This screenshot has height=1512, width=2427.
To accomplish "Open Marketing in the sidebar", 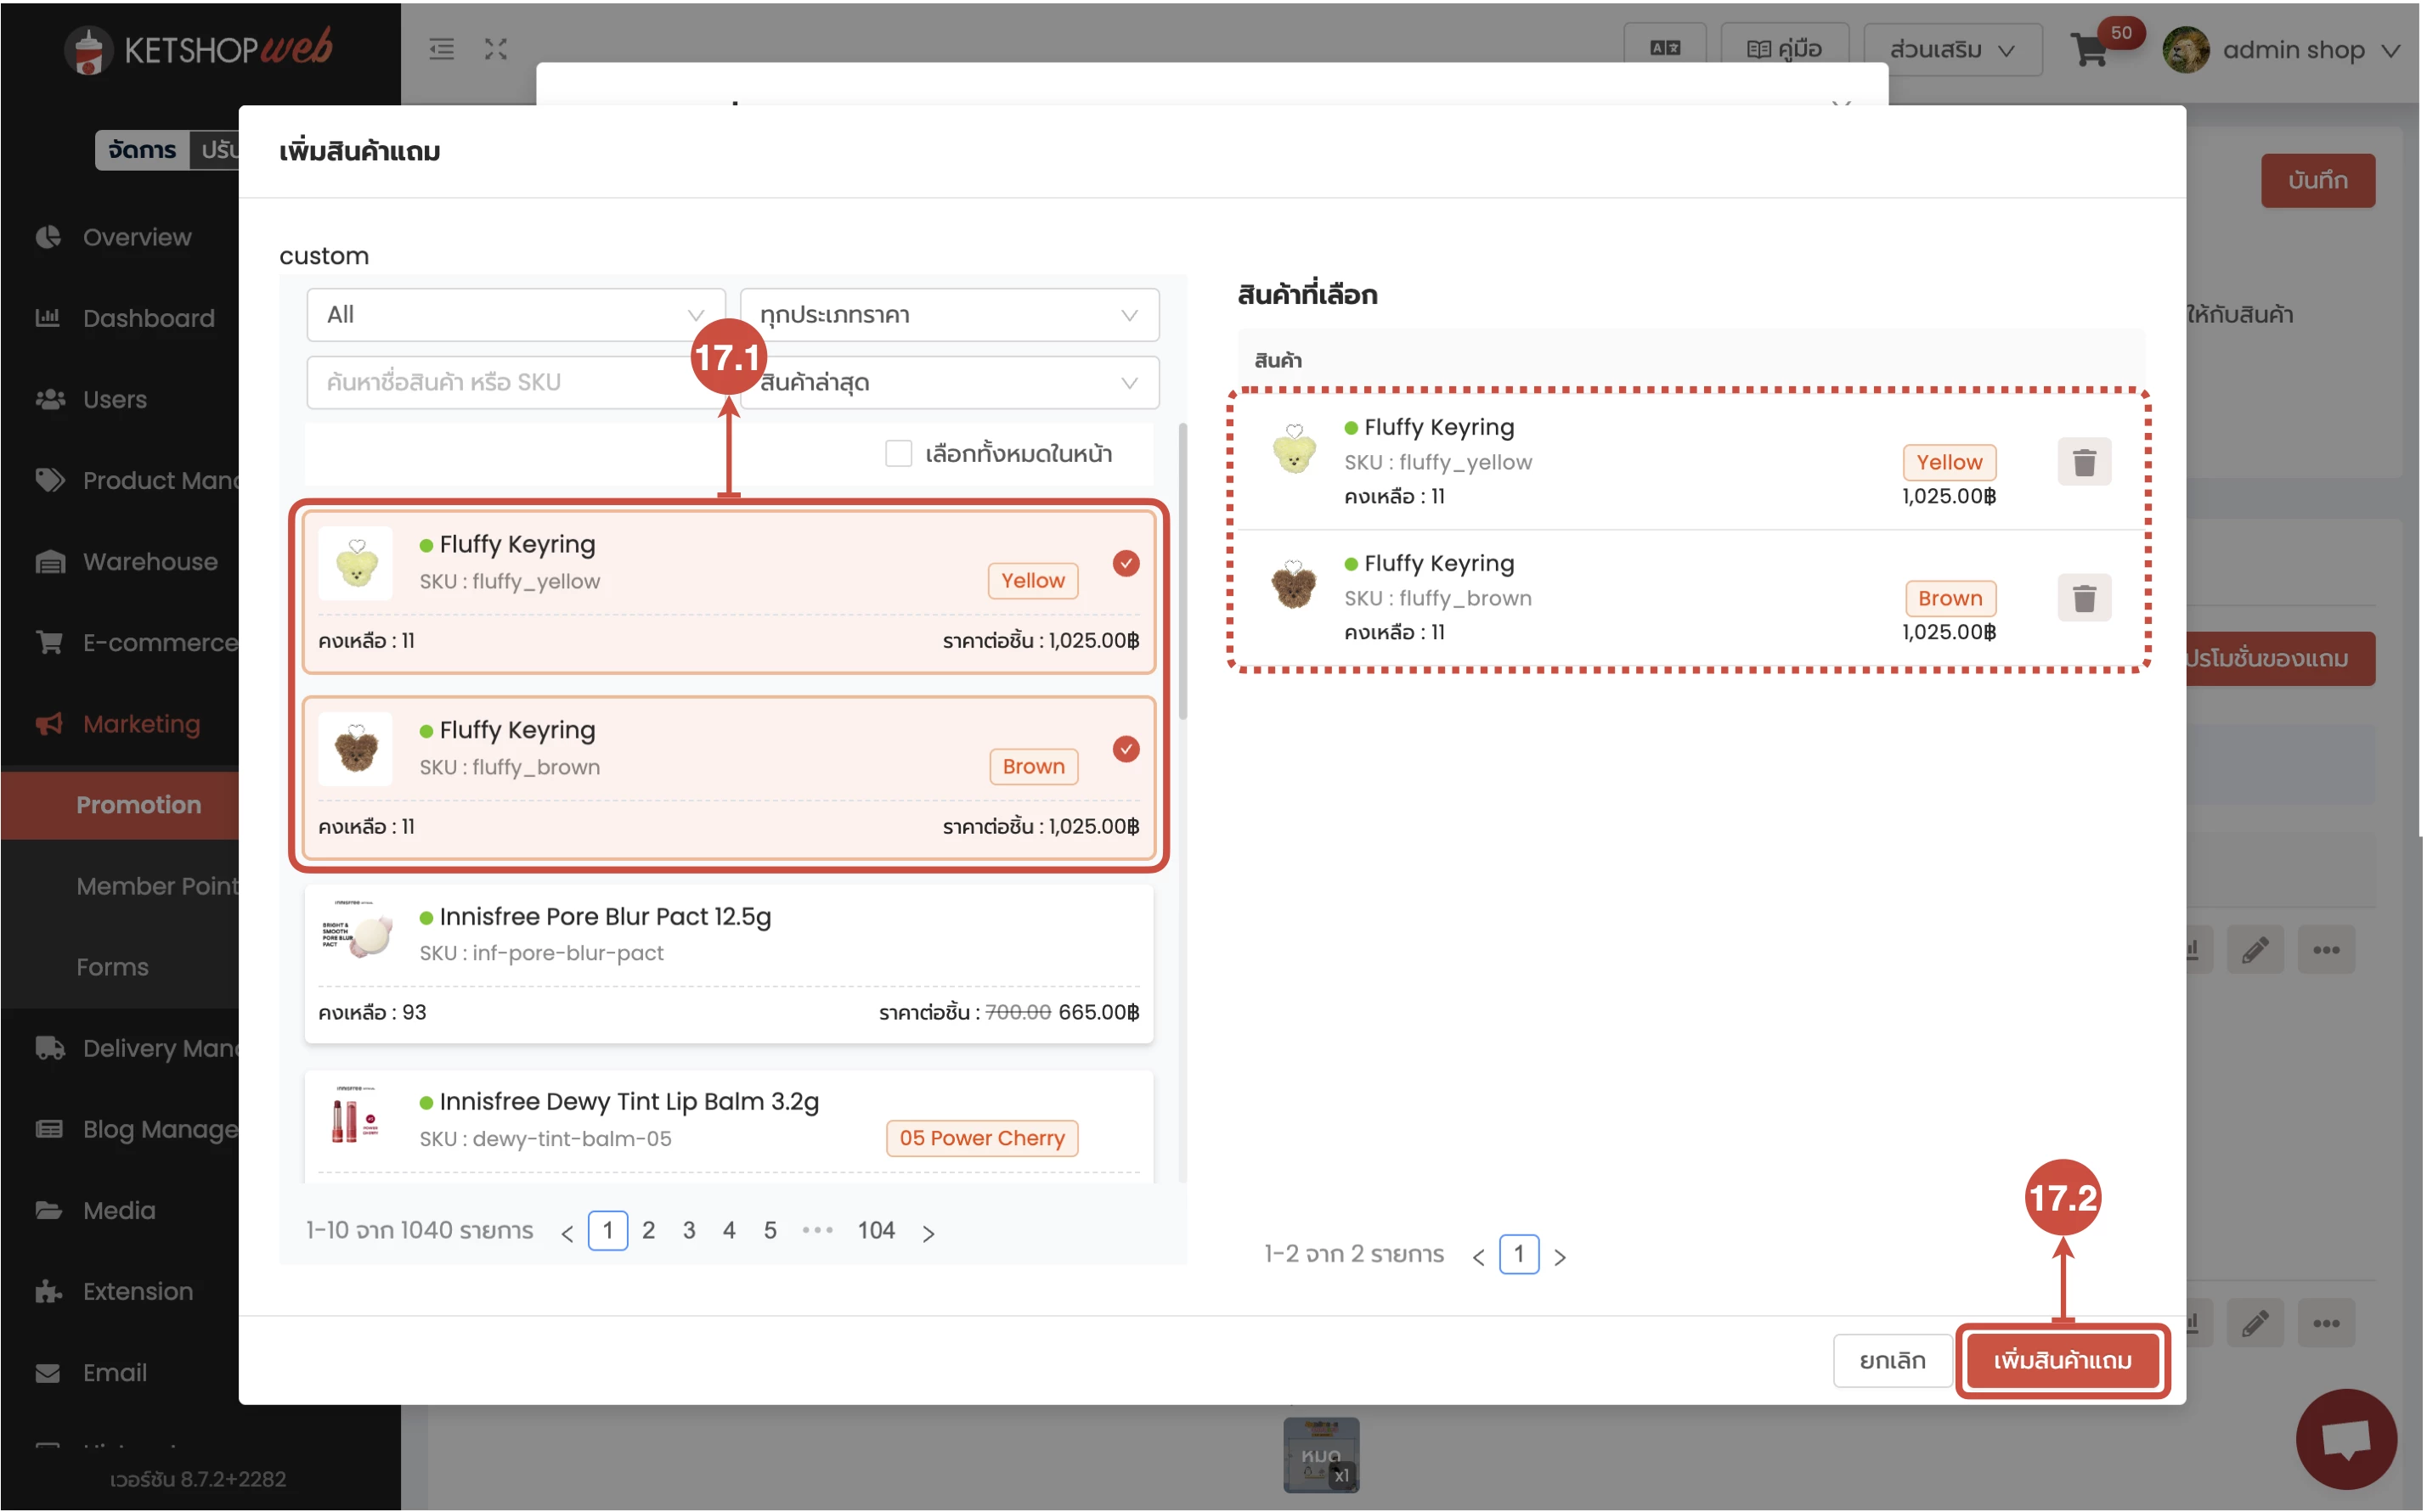I will [x=141, y=724].
